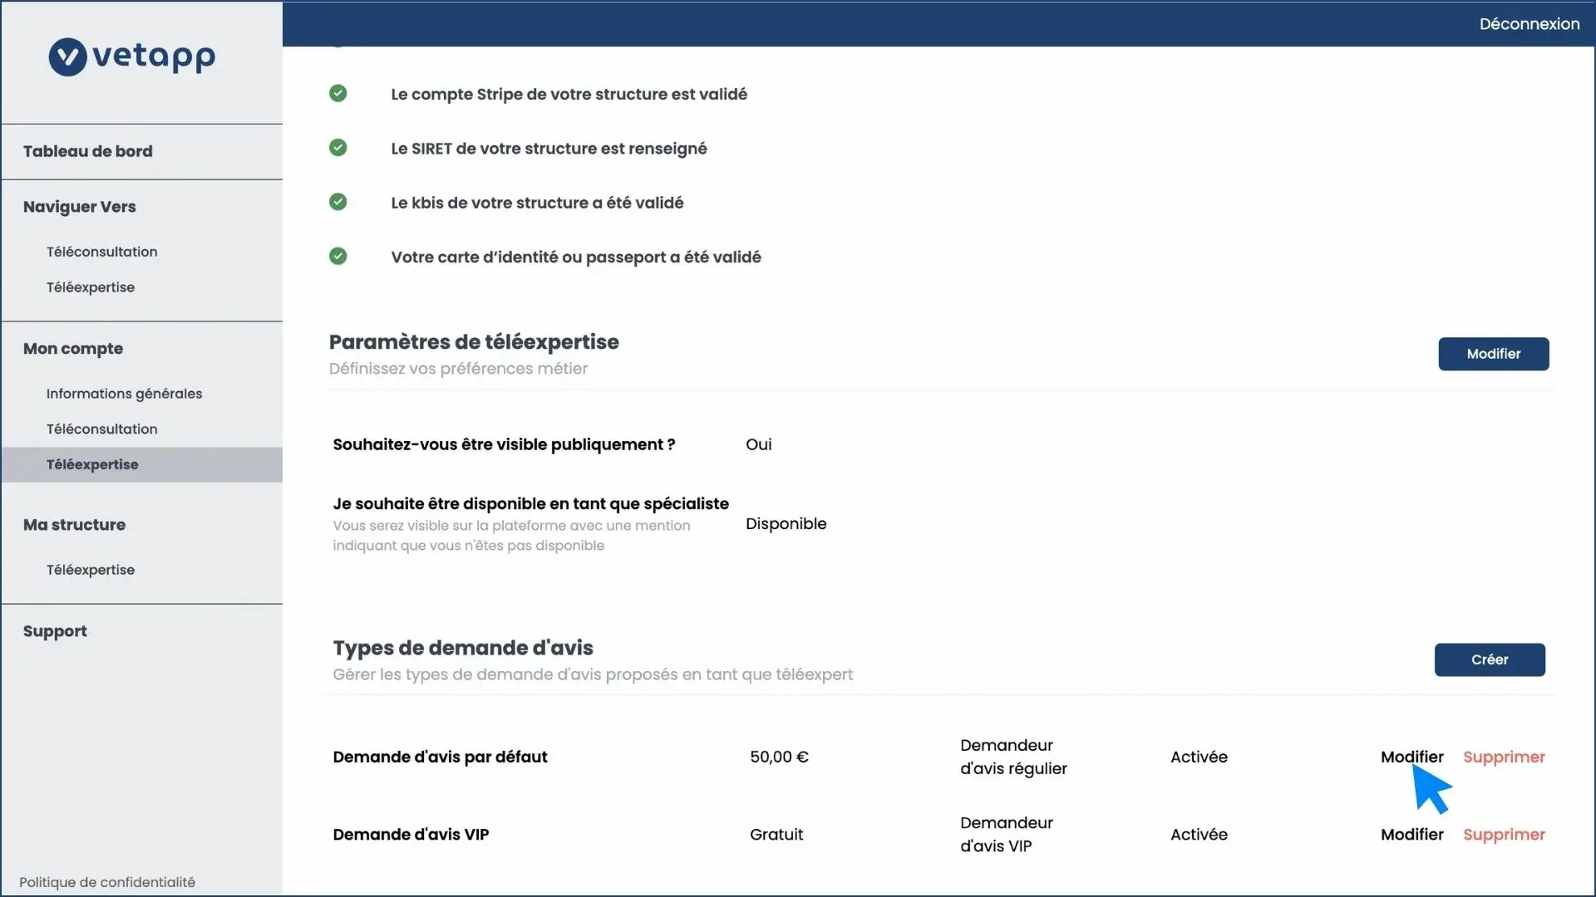
Task: Open Informations générales in Mon compte
Action: pyautogui.click(x=124, y=394)
